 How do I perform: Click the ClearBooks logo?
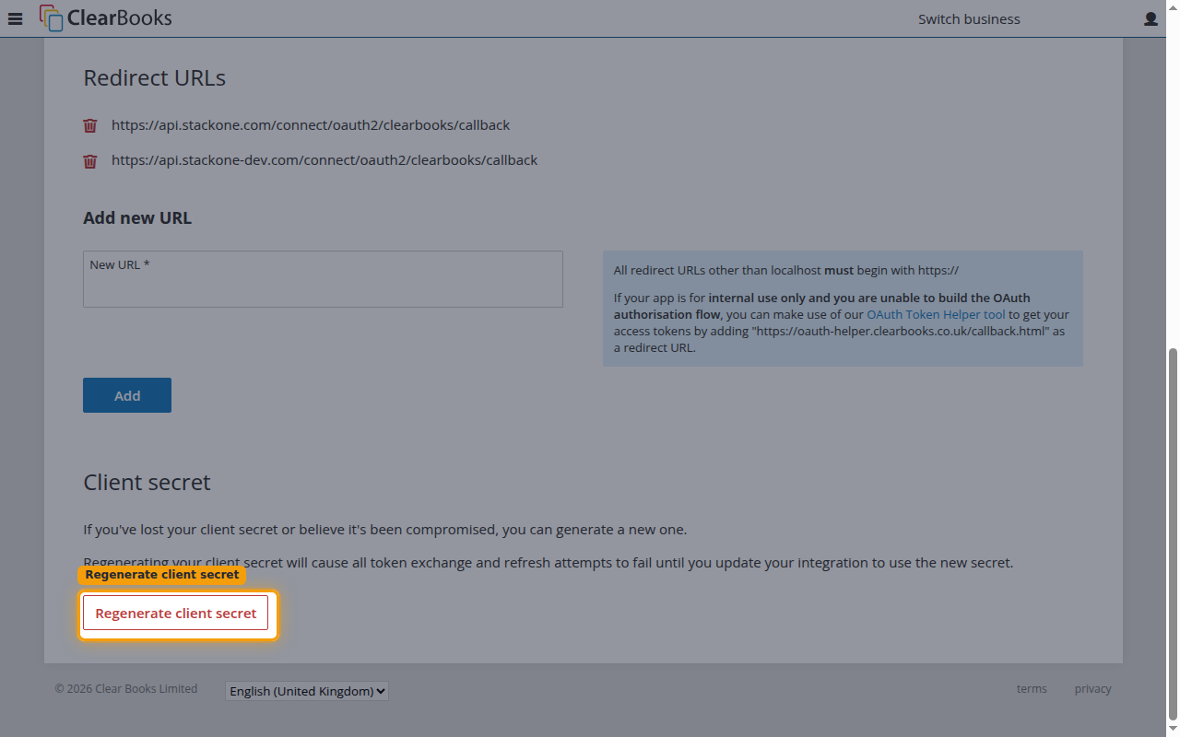pos(105,18)
